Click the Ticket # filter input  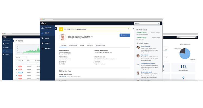click(31, 63)
